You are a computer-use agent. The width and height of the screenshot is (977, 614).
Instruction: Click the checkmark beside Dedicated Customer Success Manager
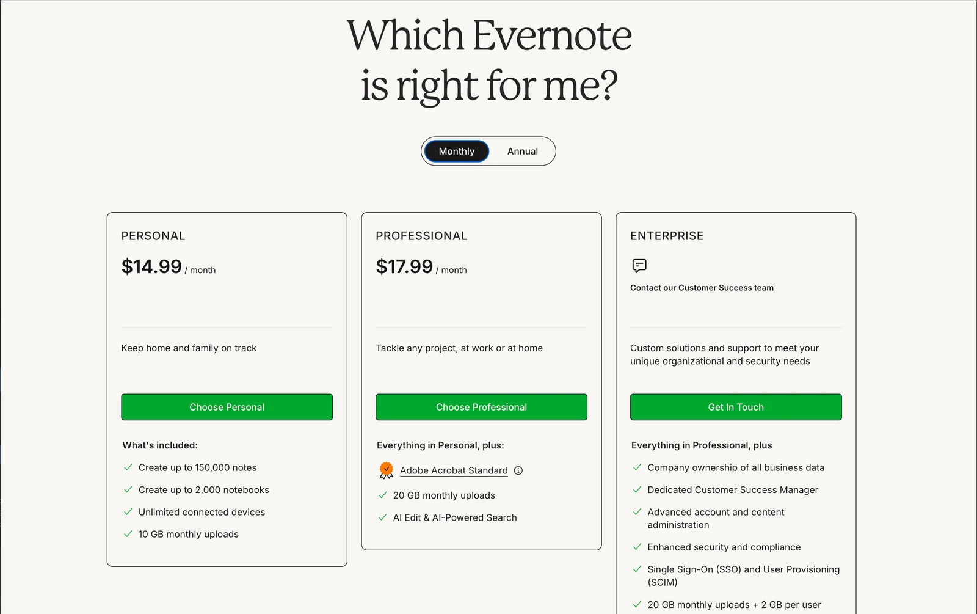(637, 489)
